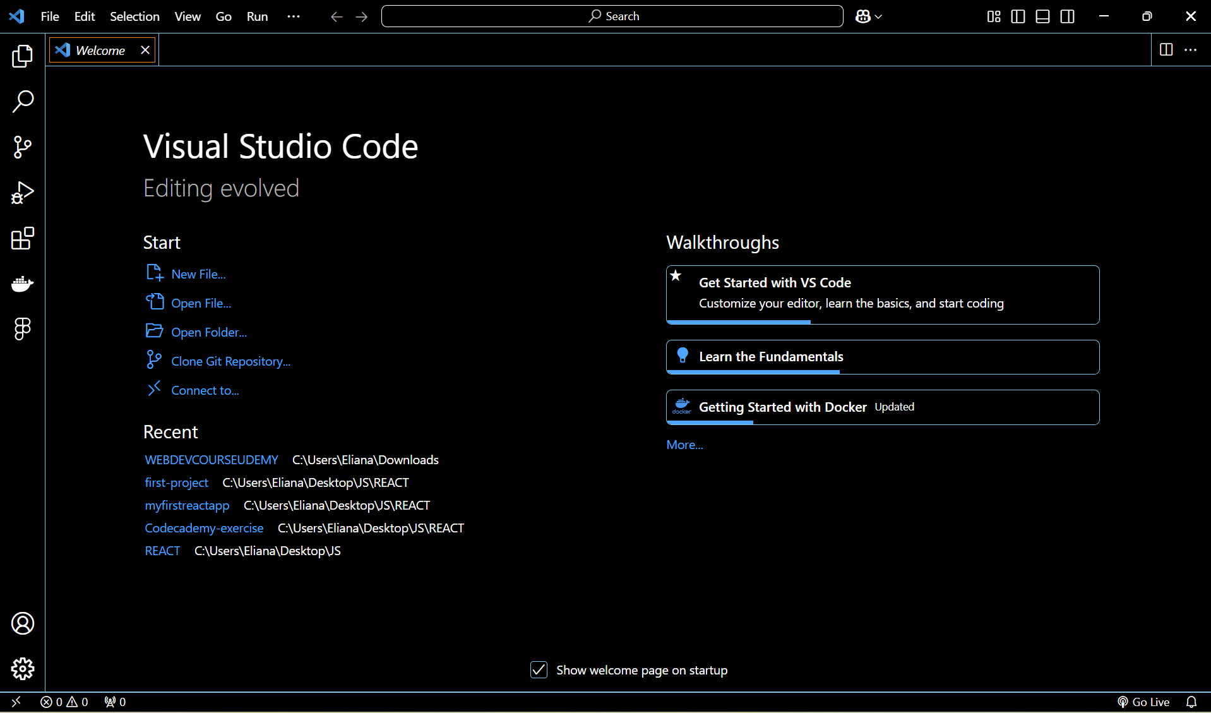This screenshot has height=713, width=1211.
Task: Open notifications bell in status bar
Action: 1191,702
